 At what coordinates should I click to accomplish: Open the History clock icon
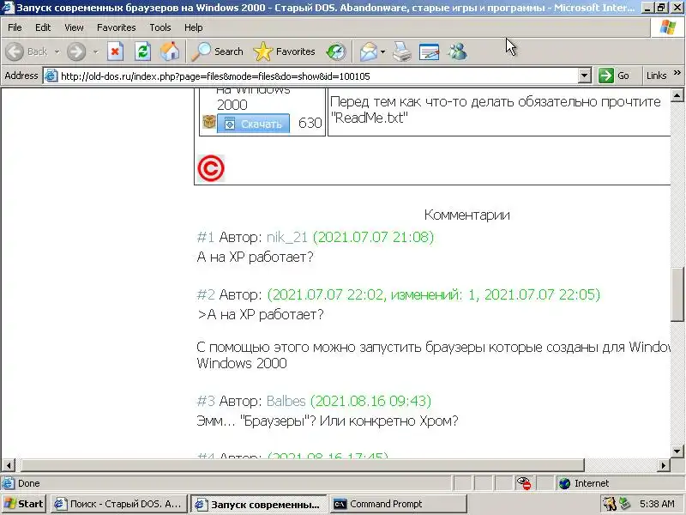point(335,51)
